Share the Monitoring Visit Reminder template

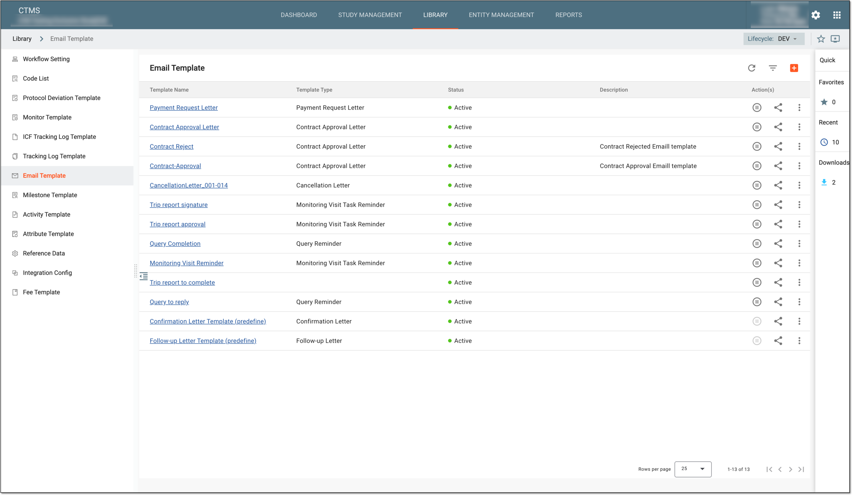(x=778, y=263)
